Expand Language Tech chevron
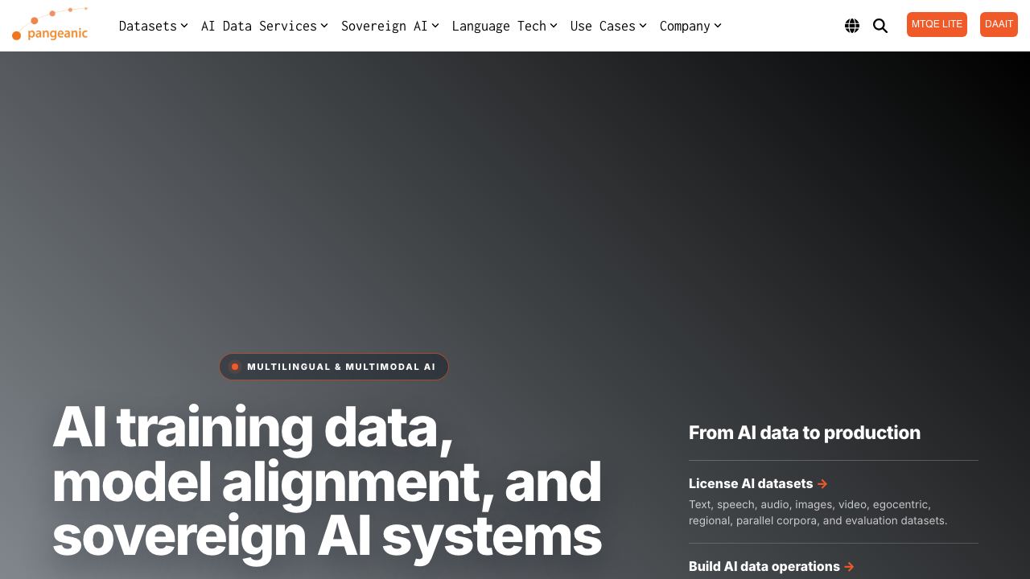The image size is (1030, 579). point(554,26)
